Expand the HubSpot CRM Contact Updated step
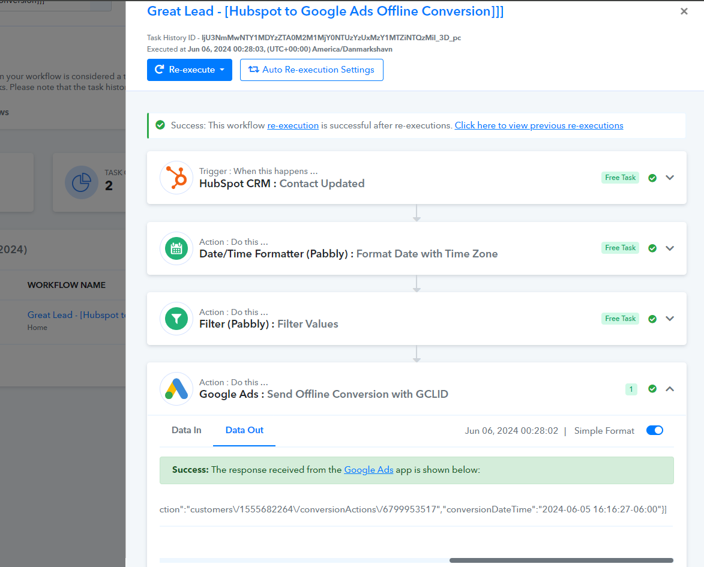 [x=670, y=178]
